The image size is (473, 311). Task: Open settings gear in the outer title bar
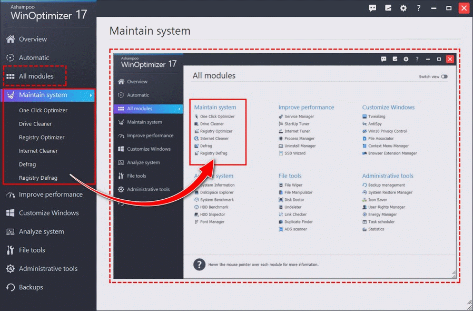click(403, 8)
